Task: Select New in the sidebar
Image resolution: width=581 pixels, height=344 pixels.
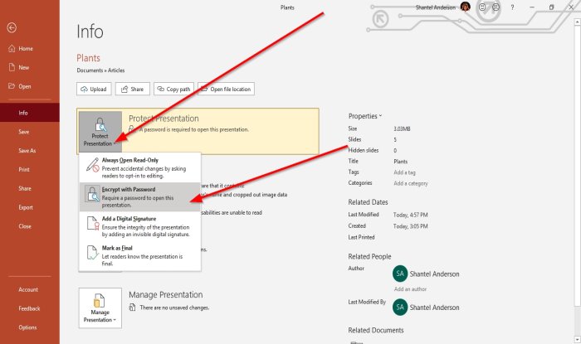Action: coord(30,67)
